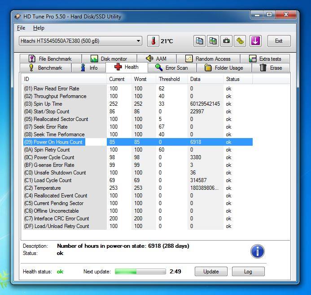311x295 pixels.
Task: Maximize the HD Tune Pro window
Action: [x=269, y=15]
